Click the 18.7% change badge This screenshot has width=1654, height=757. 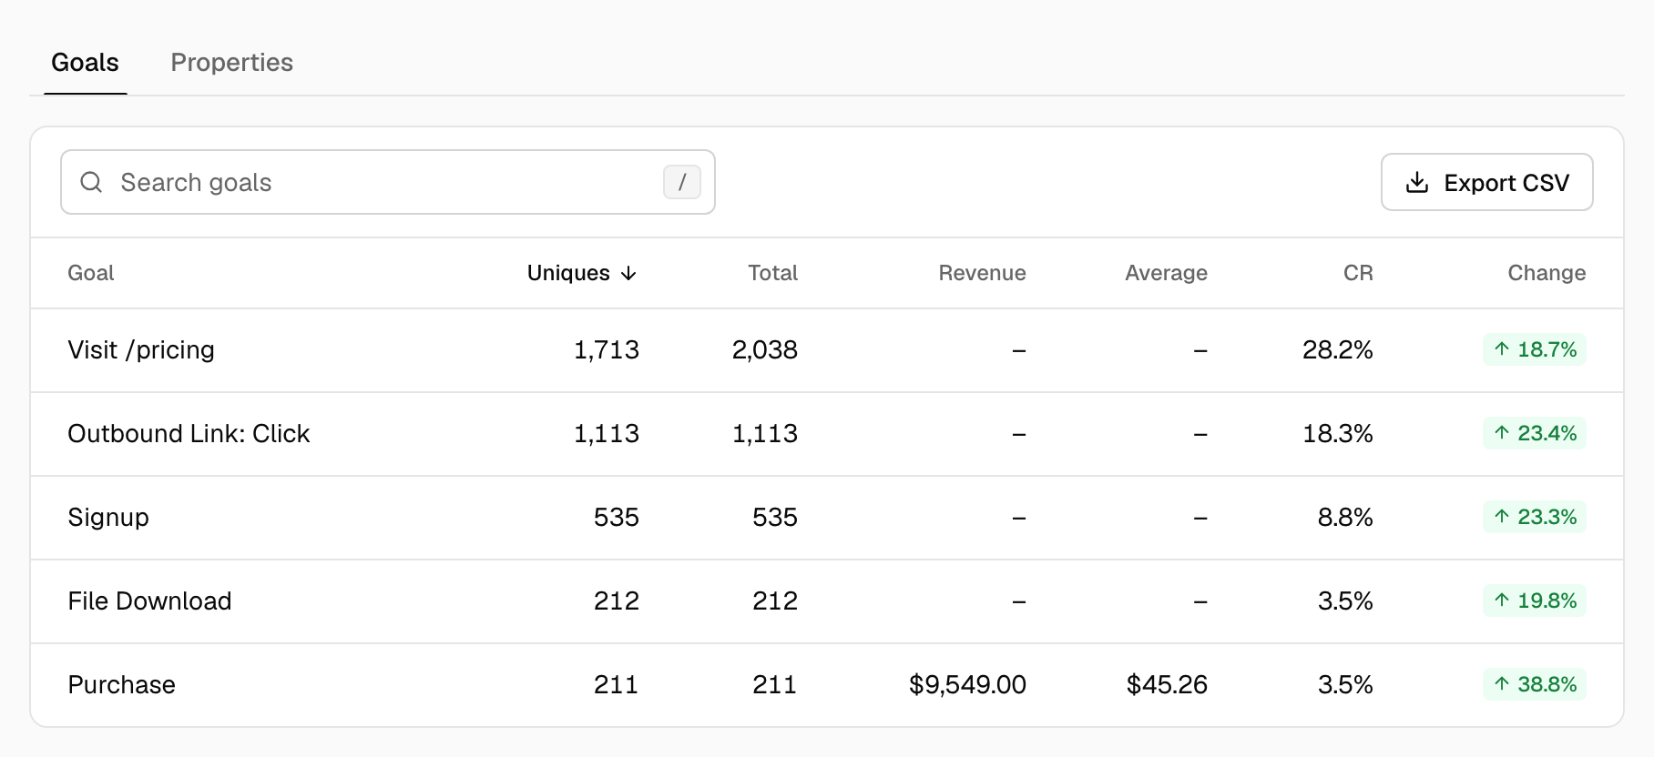tap(1535, 349)
